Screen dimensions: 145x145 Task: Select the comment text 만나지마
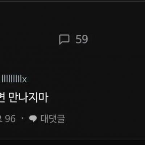tap(29, 98)
